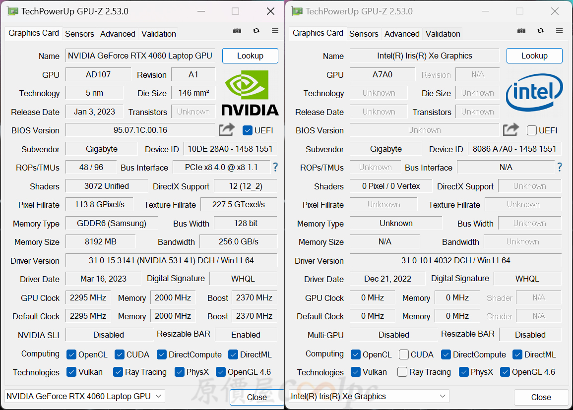Image resolution: width=573 pixels, height=410 pixels.
Task: Switch to Sensors tab in NVIDIA window
Action: 79,34
